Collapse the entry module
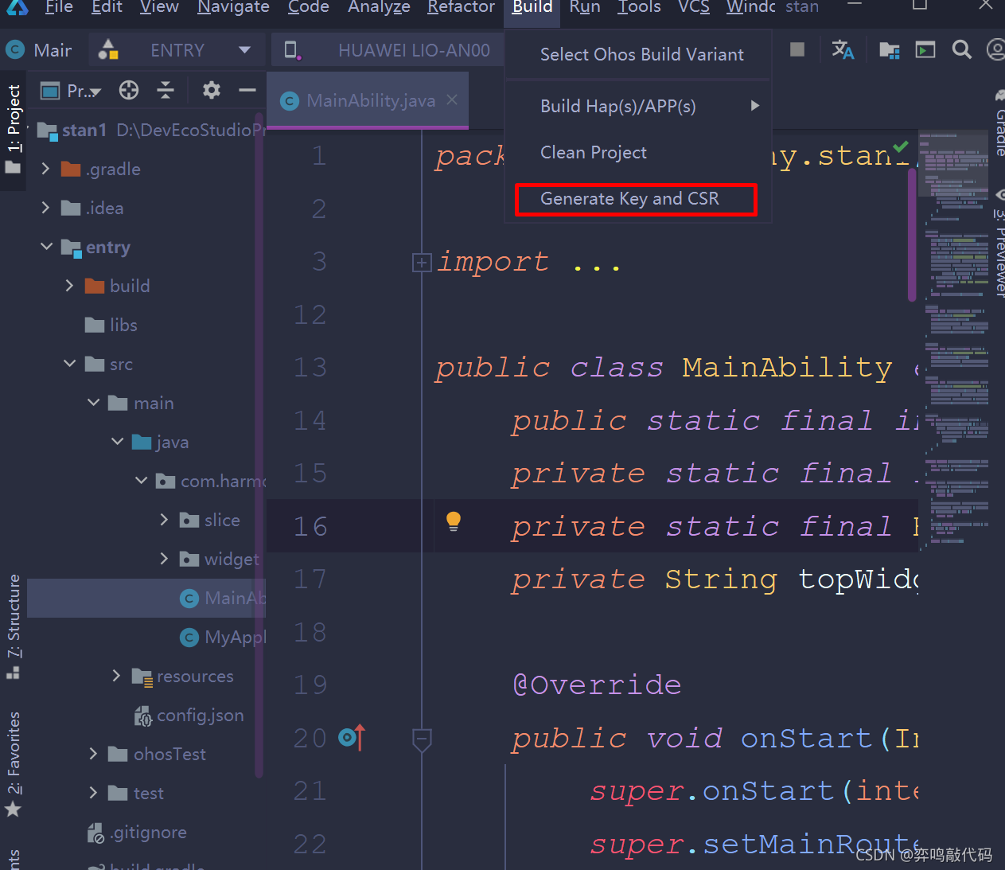This screenshot has height=870, width=1005. [x=46, y=247]
